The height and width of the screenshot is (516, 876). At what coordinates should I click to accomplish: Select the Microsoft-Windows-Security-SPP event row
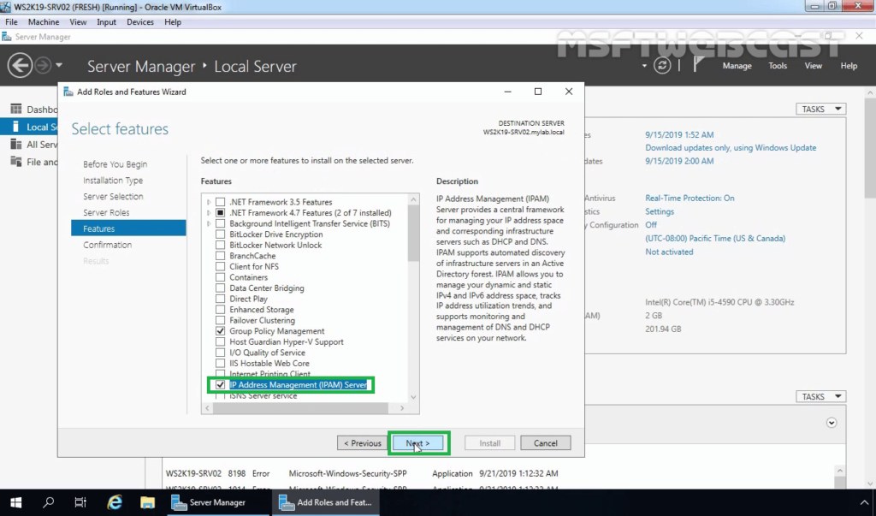(x=362, y=473)
